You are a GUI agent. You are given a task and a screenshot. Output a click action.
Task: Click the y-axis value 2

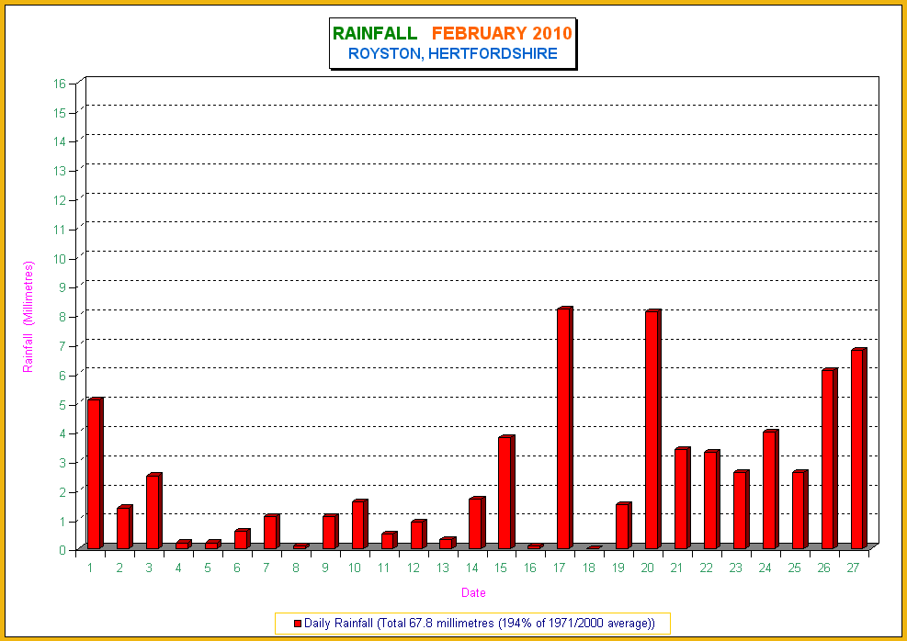[62, 492]
